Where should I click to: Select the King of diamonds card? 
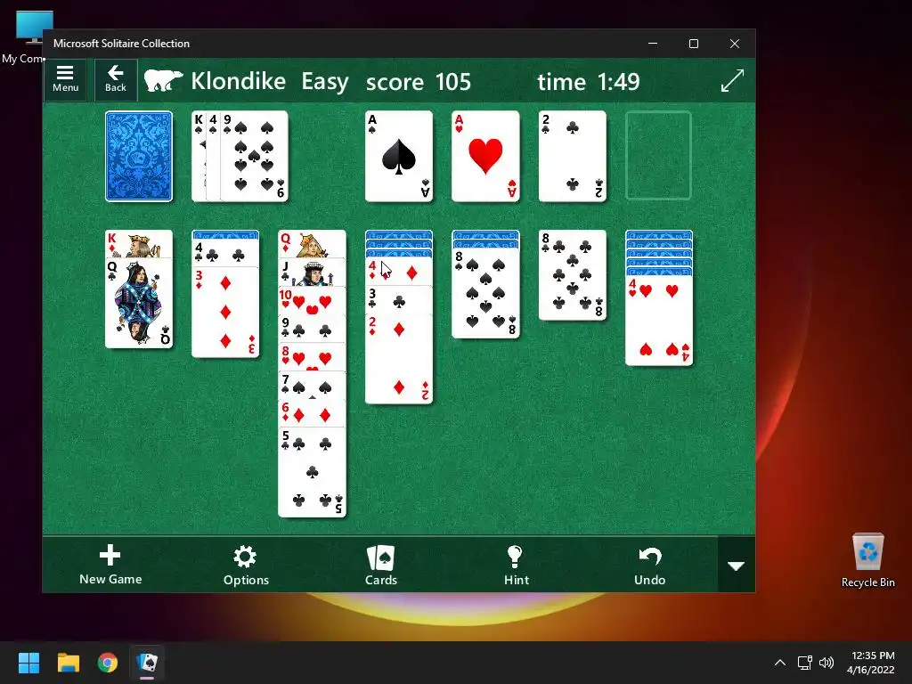[139, 244]
